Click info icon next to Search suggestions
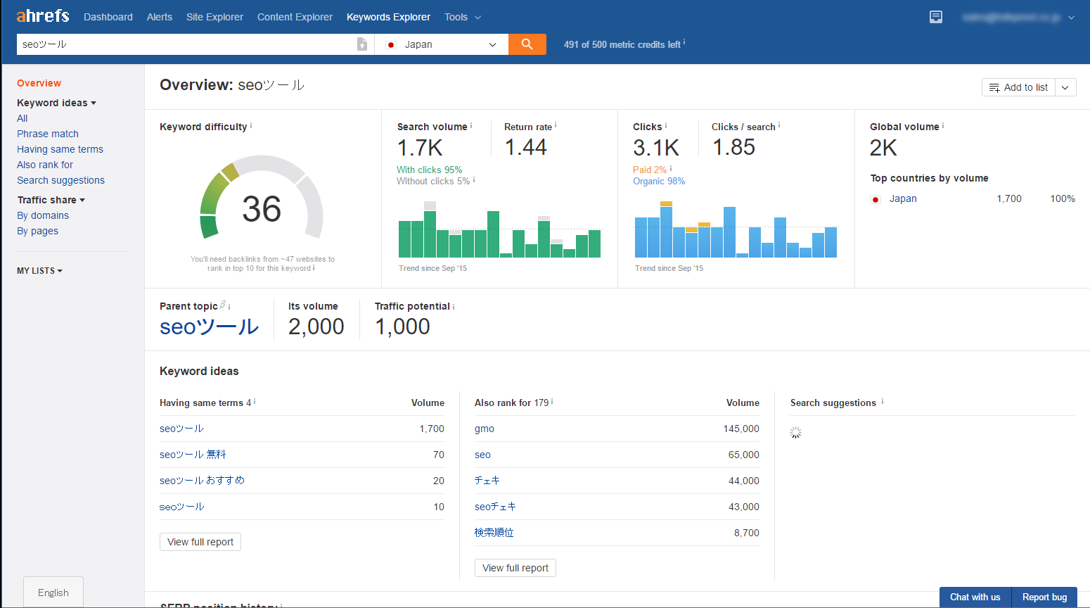Image resolution: width=1090 pixels, height=608 pixels. pyautogui.click(x=883, y=402)
